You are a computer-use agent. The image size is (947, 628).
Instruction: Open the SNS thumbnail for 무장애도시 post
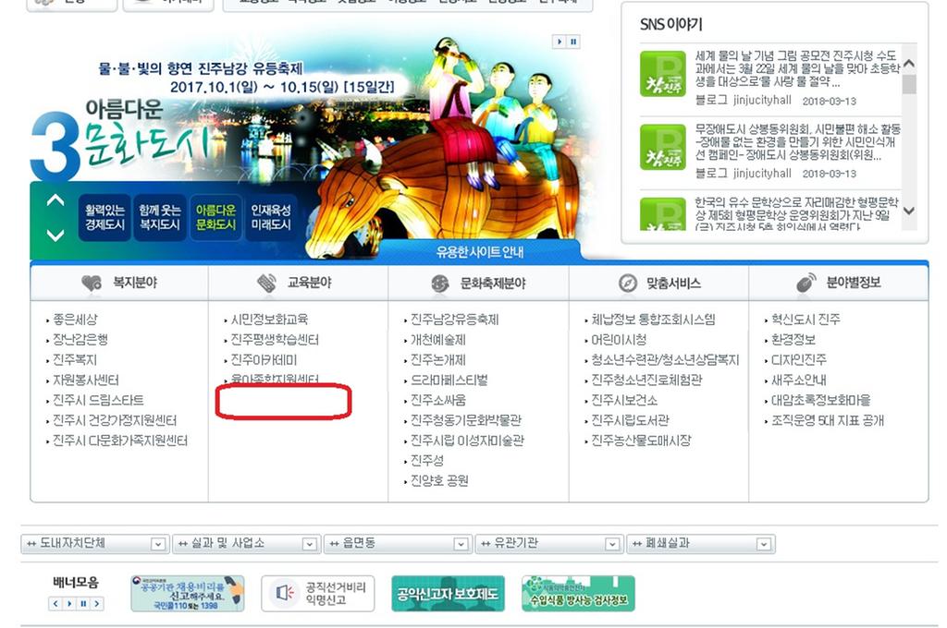662,147
